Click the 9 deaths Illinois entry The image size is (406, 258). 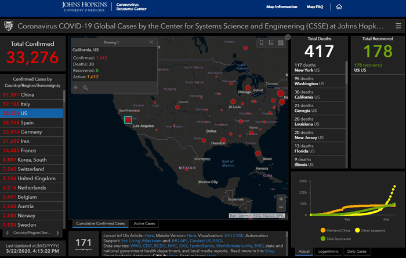pyautogui.click(x=318, y=162)
